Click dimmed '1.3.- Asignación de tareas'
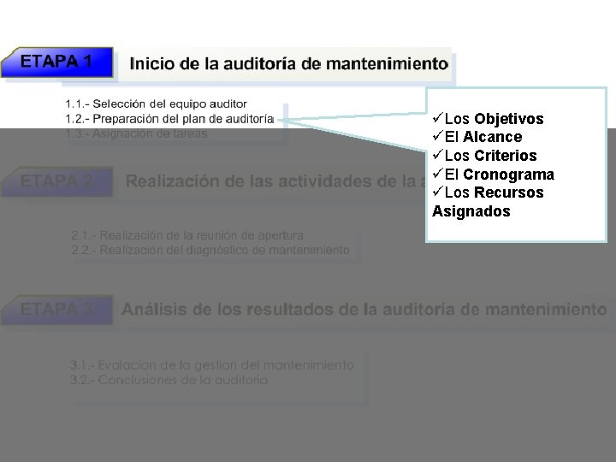The width and height of the screenshot is (616, 462). click(x=136, y=133)
